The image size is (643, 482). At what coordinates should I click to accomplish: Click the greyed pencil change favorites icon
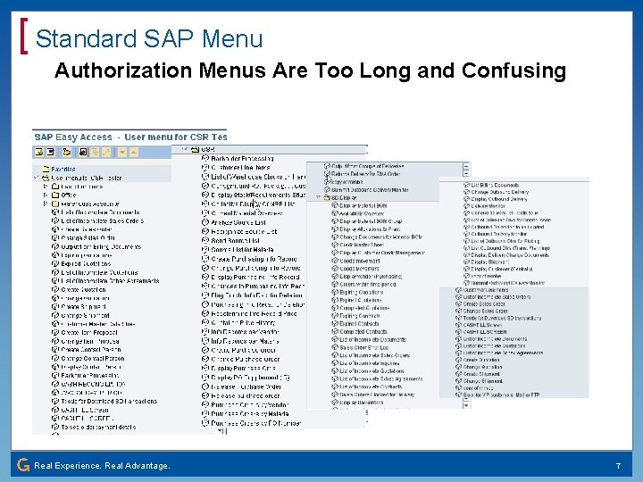(x=106, y=153)
